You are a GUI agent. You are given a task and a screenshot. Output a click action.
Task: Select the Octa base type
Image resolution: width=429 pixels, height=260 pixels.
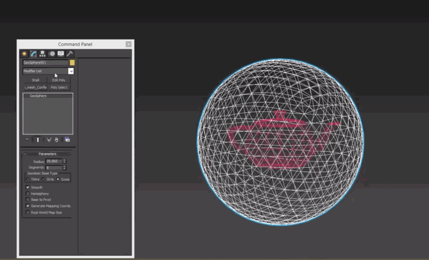click(43, 179)
